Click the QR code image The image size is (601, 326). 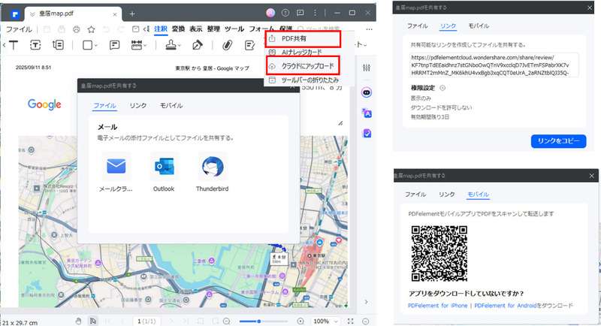(439, 254)
